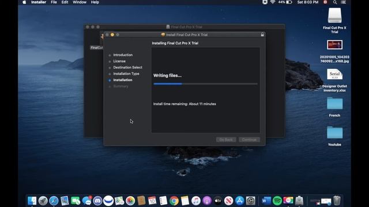Open Microsoft Word in the Dock
Viewport: 369px width, 207px height.
click(x=266, y=201)
